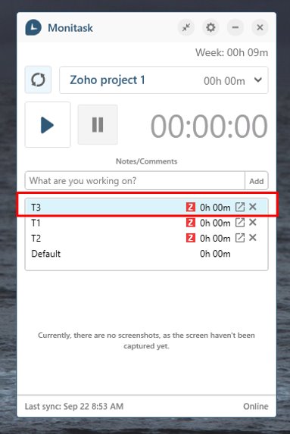
Task: Open task T2 in external link
Action: [x=240, y=238]
